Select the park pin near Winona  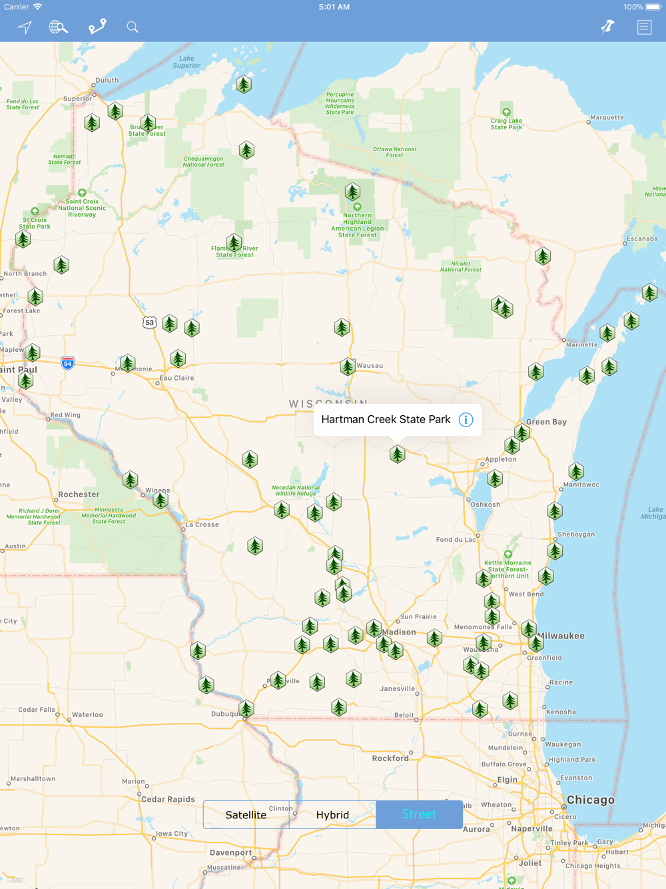tap(161, 499)
